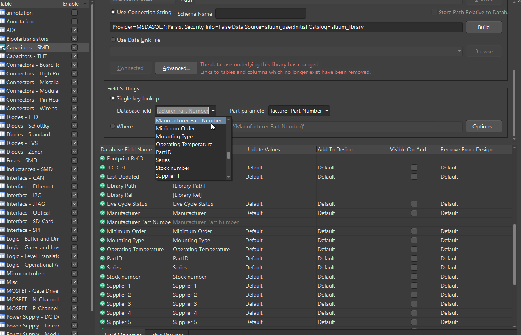Click the green check icon for Stock number row
Image resolution: width=521 pixels, height=335 pixels.
pos(103,277)
